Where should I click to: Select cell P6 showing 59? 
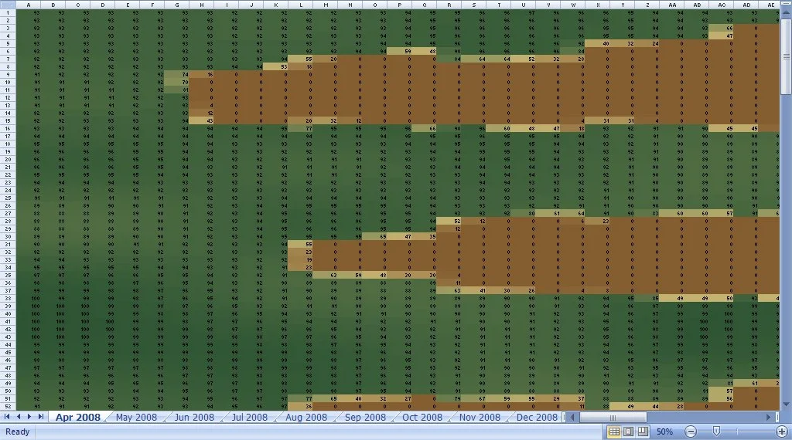coord(400,52)
